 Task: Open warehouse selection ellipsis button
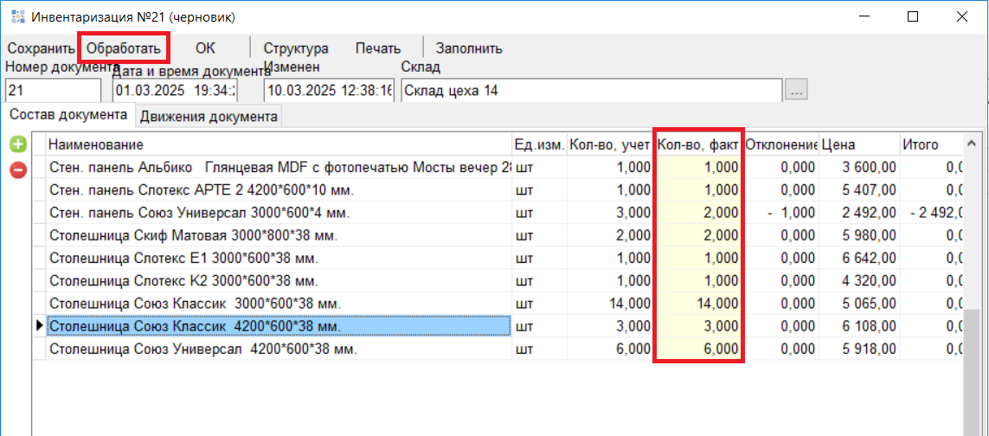tap(796, 90)
